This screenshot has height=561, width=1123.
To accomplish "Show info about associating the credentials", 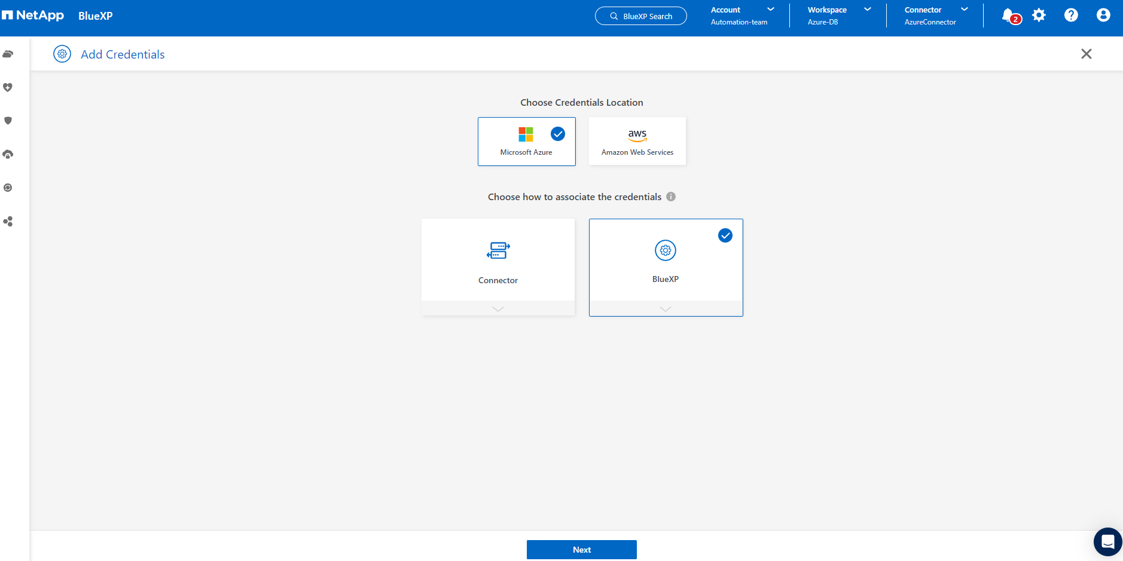I will tap(671, 197).
